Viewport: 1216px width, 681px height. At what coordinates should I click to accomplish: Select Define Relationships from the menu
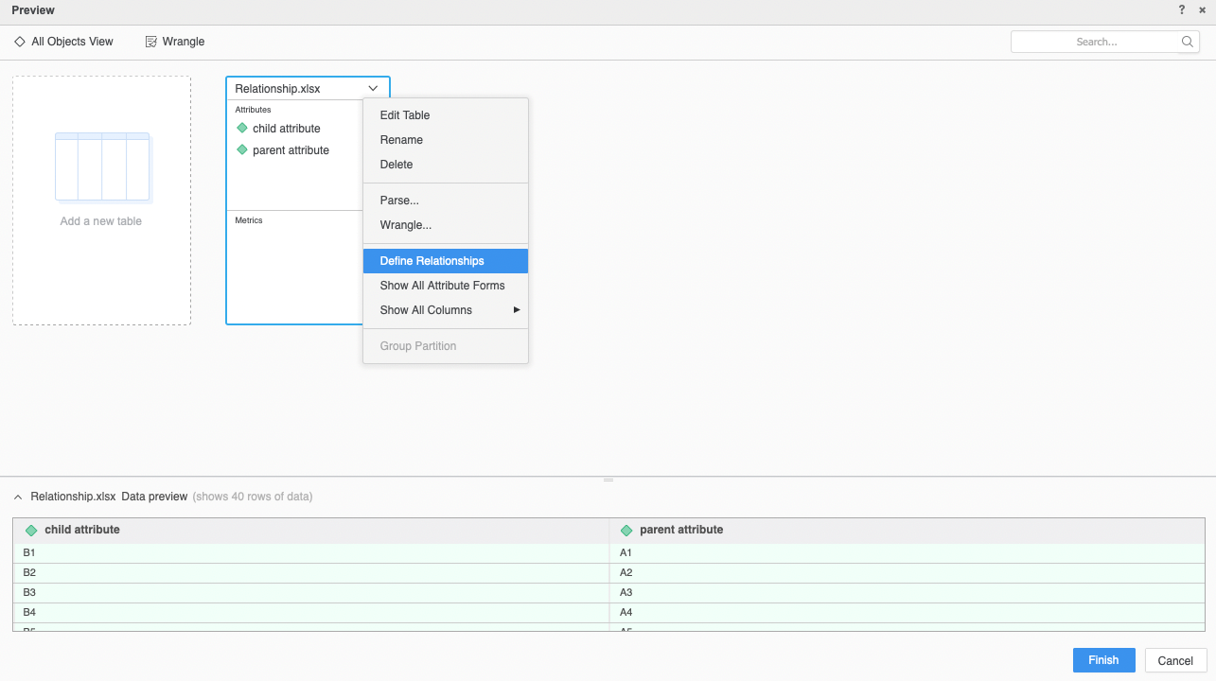[432, 261]
